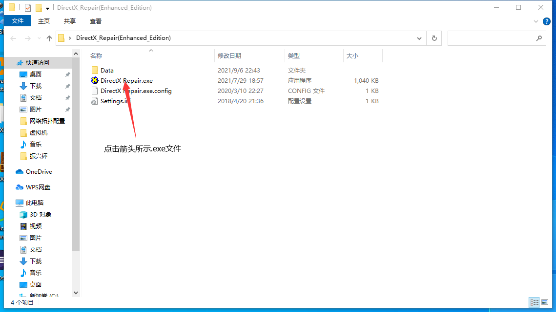Switch to details view layout
This screenshot has height=312, width=556.
(x=534, y=302)
